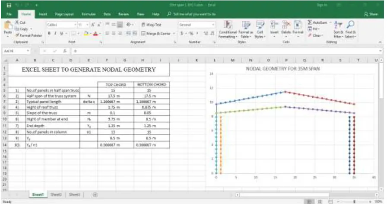Open the Font Color dropdown arrow
387x204 pixels.
100,33
